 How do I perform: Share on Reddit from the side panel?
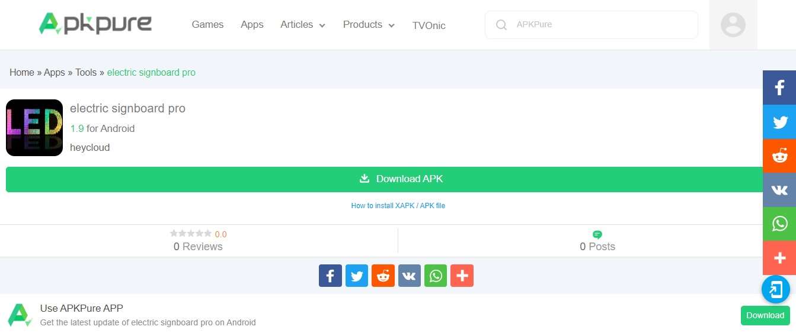779,156
